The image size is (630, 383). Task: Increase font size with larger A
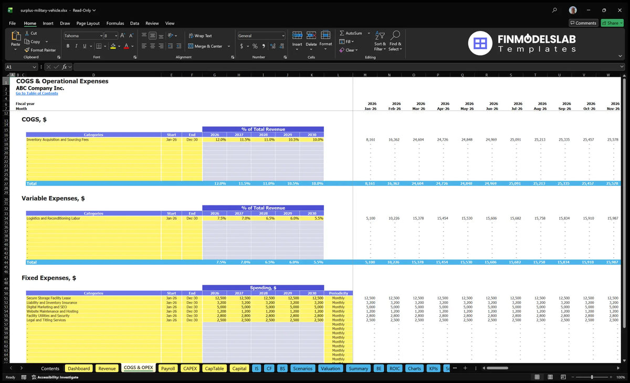(123, 36)
